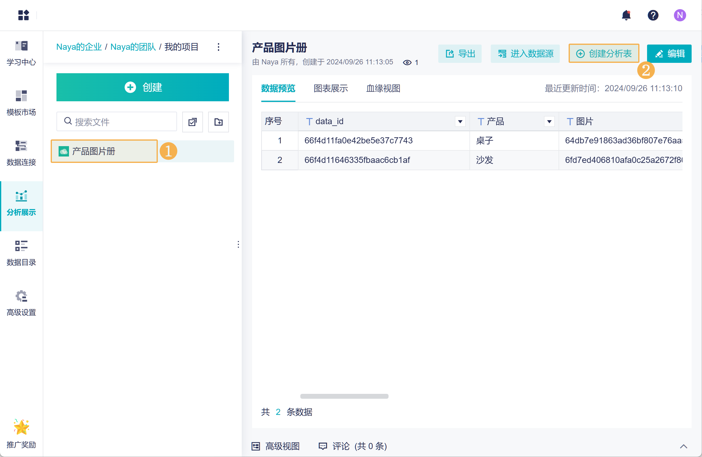Click the horizontal table scrollbar
Image resolution: width=702 pixels, height=457 pixels.
coord(344,396)
